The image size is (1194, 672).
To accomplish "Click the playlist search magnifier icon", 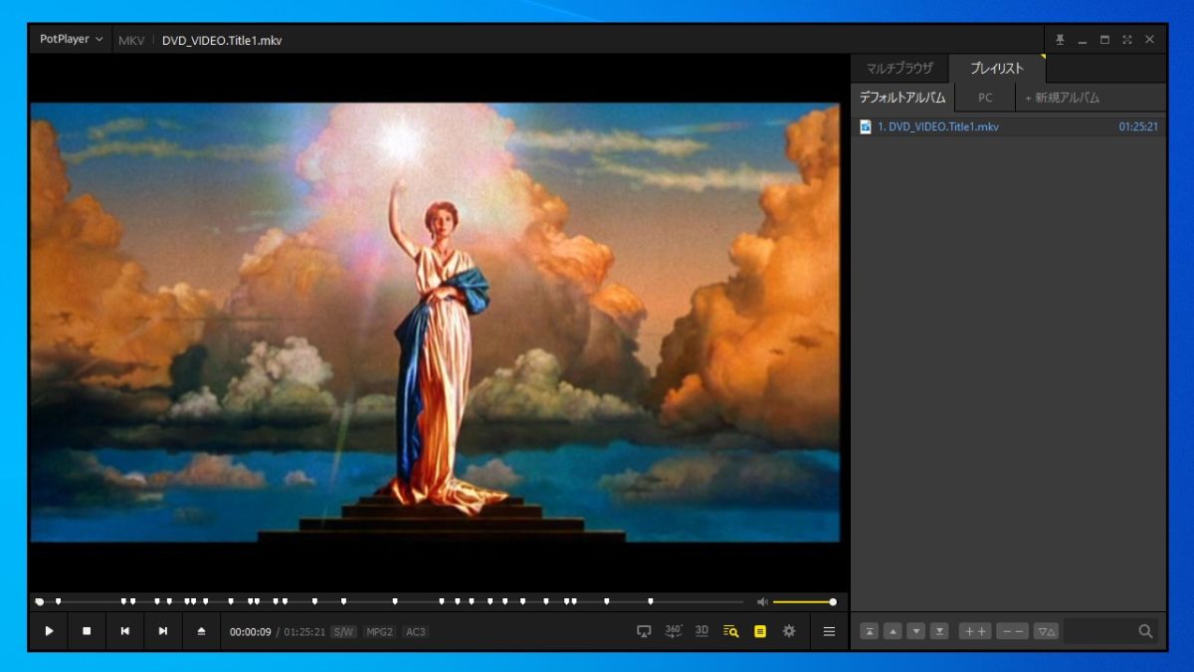I will pyautogui.click(x=1145, y=631).
